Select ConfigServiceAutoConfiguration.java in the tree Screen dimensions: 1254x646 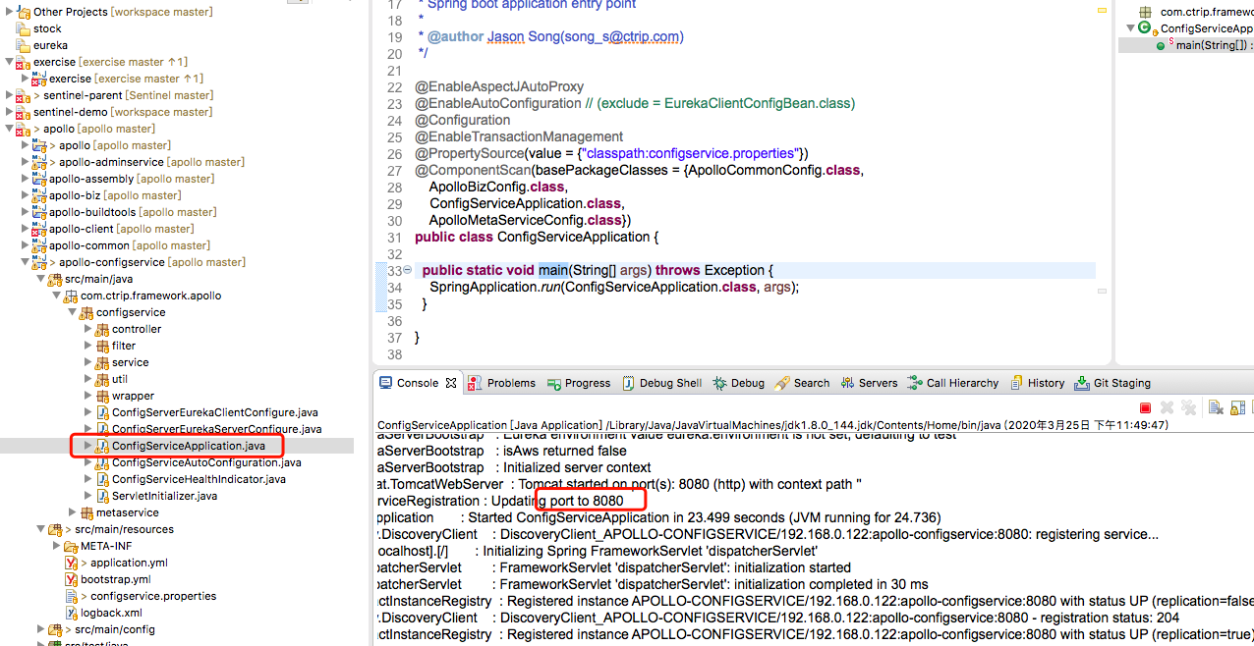tap(206, 462)
